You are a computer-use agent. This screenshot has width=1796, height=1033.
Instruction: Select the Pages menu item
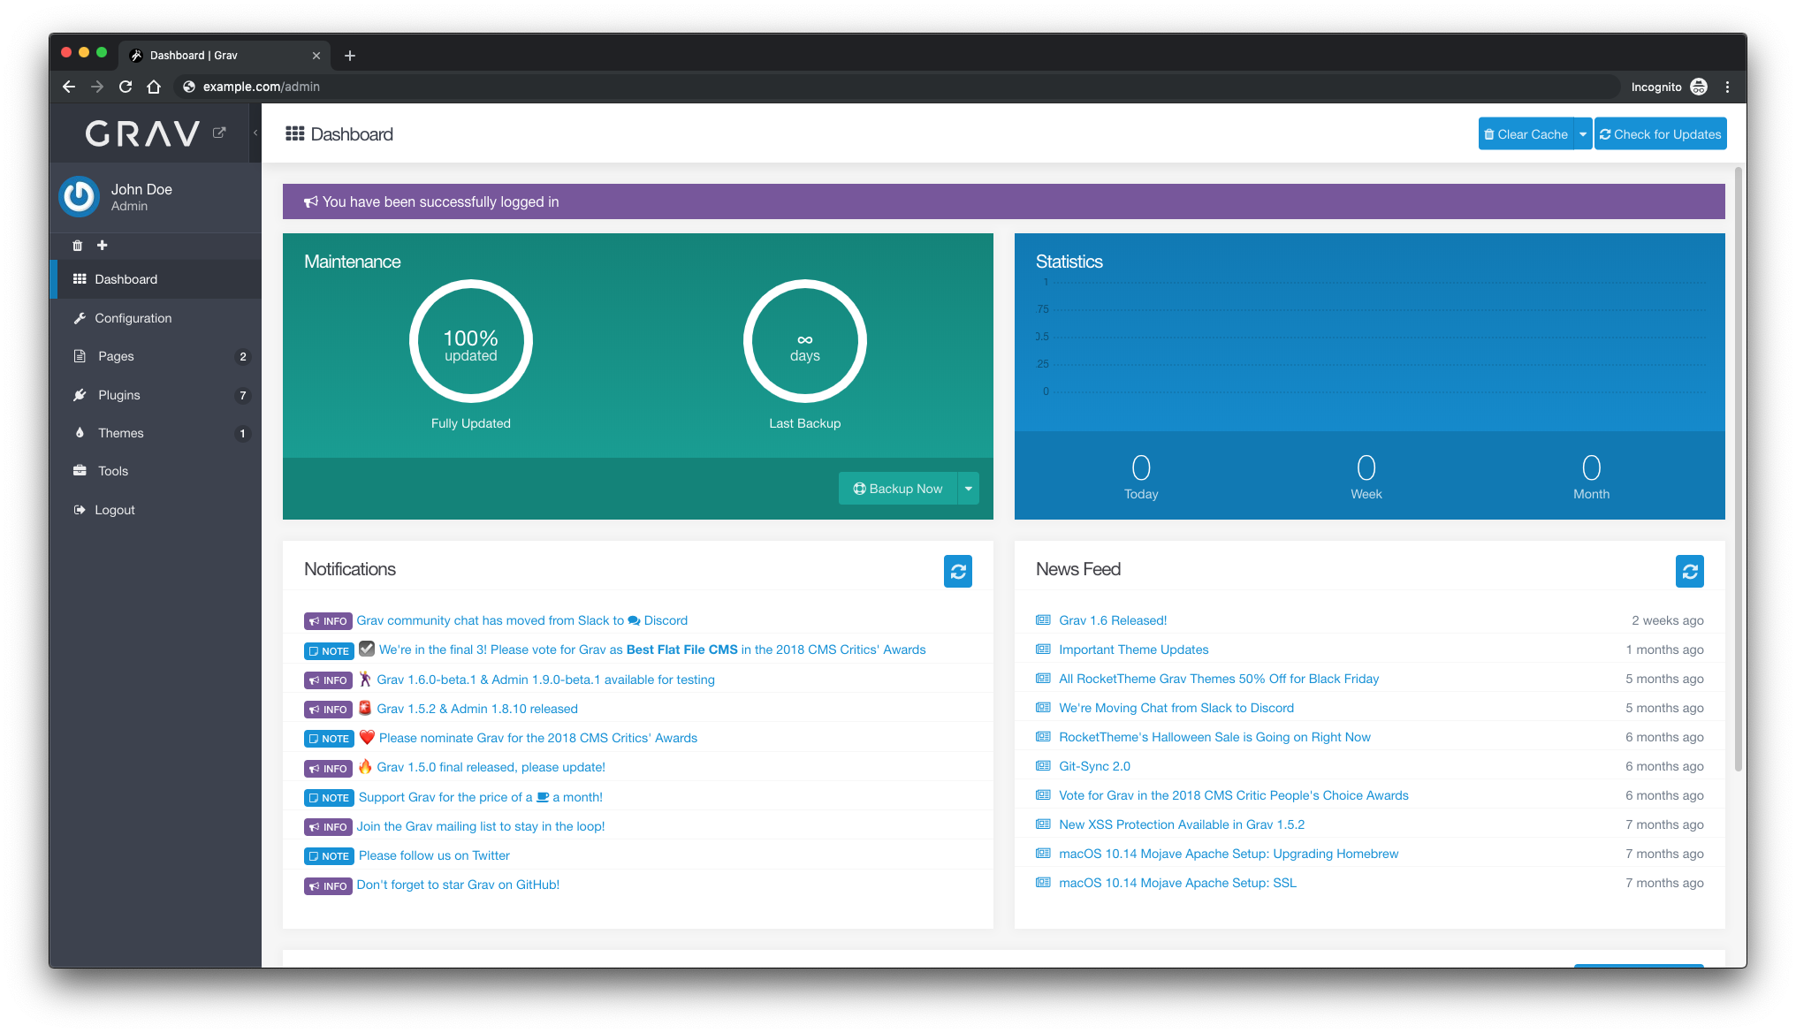(113, 355)
